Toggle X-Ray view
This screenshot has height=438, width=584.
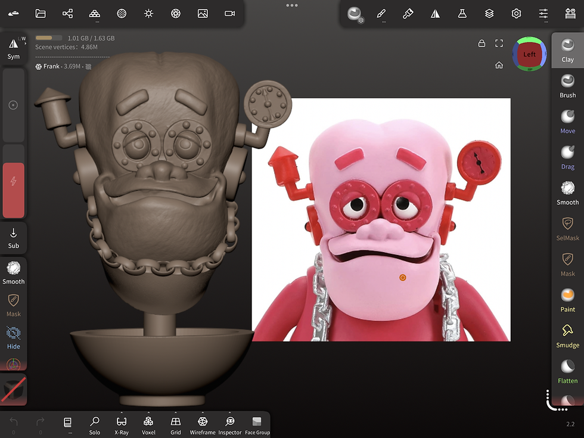coord(122,425)
